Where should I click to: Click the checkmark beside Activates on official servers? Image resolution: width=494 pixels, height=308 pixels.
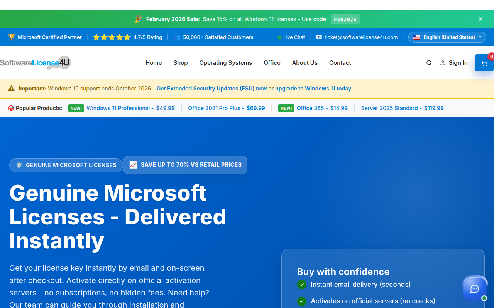coord(302,301)
